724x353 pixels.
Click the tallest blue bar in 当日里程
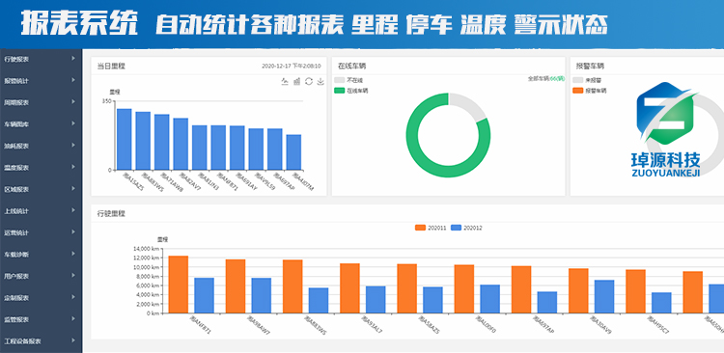pos(125,139)
